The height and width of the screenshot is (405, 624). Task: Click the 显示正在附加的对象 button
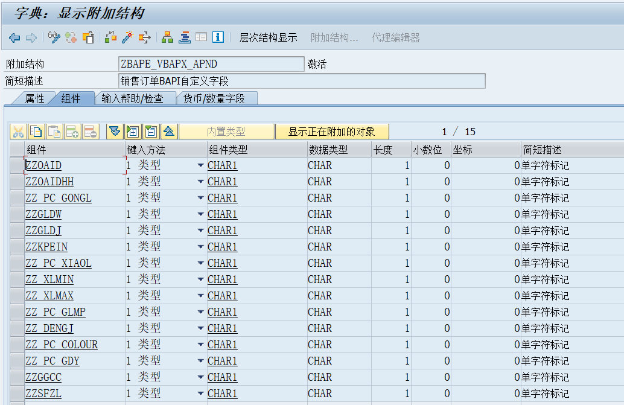point(331,132)
